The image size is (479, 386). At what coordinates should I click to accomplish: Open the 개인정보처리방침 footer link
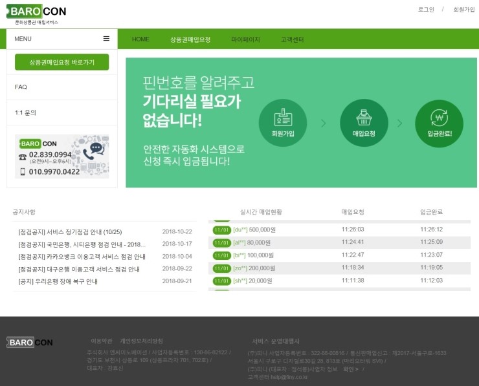tap(142, 341)
